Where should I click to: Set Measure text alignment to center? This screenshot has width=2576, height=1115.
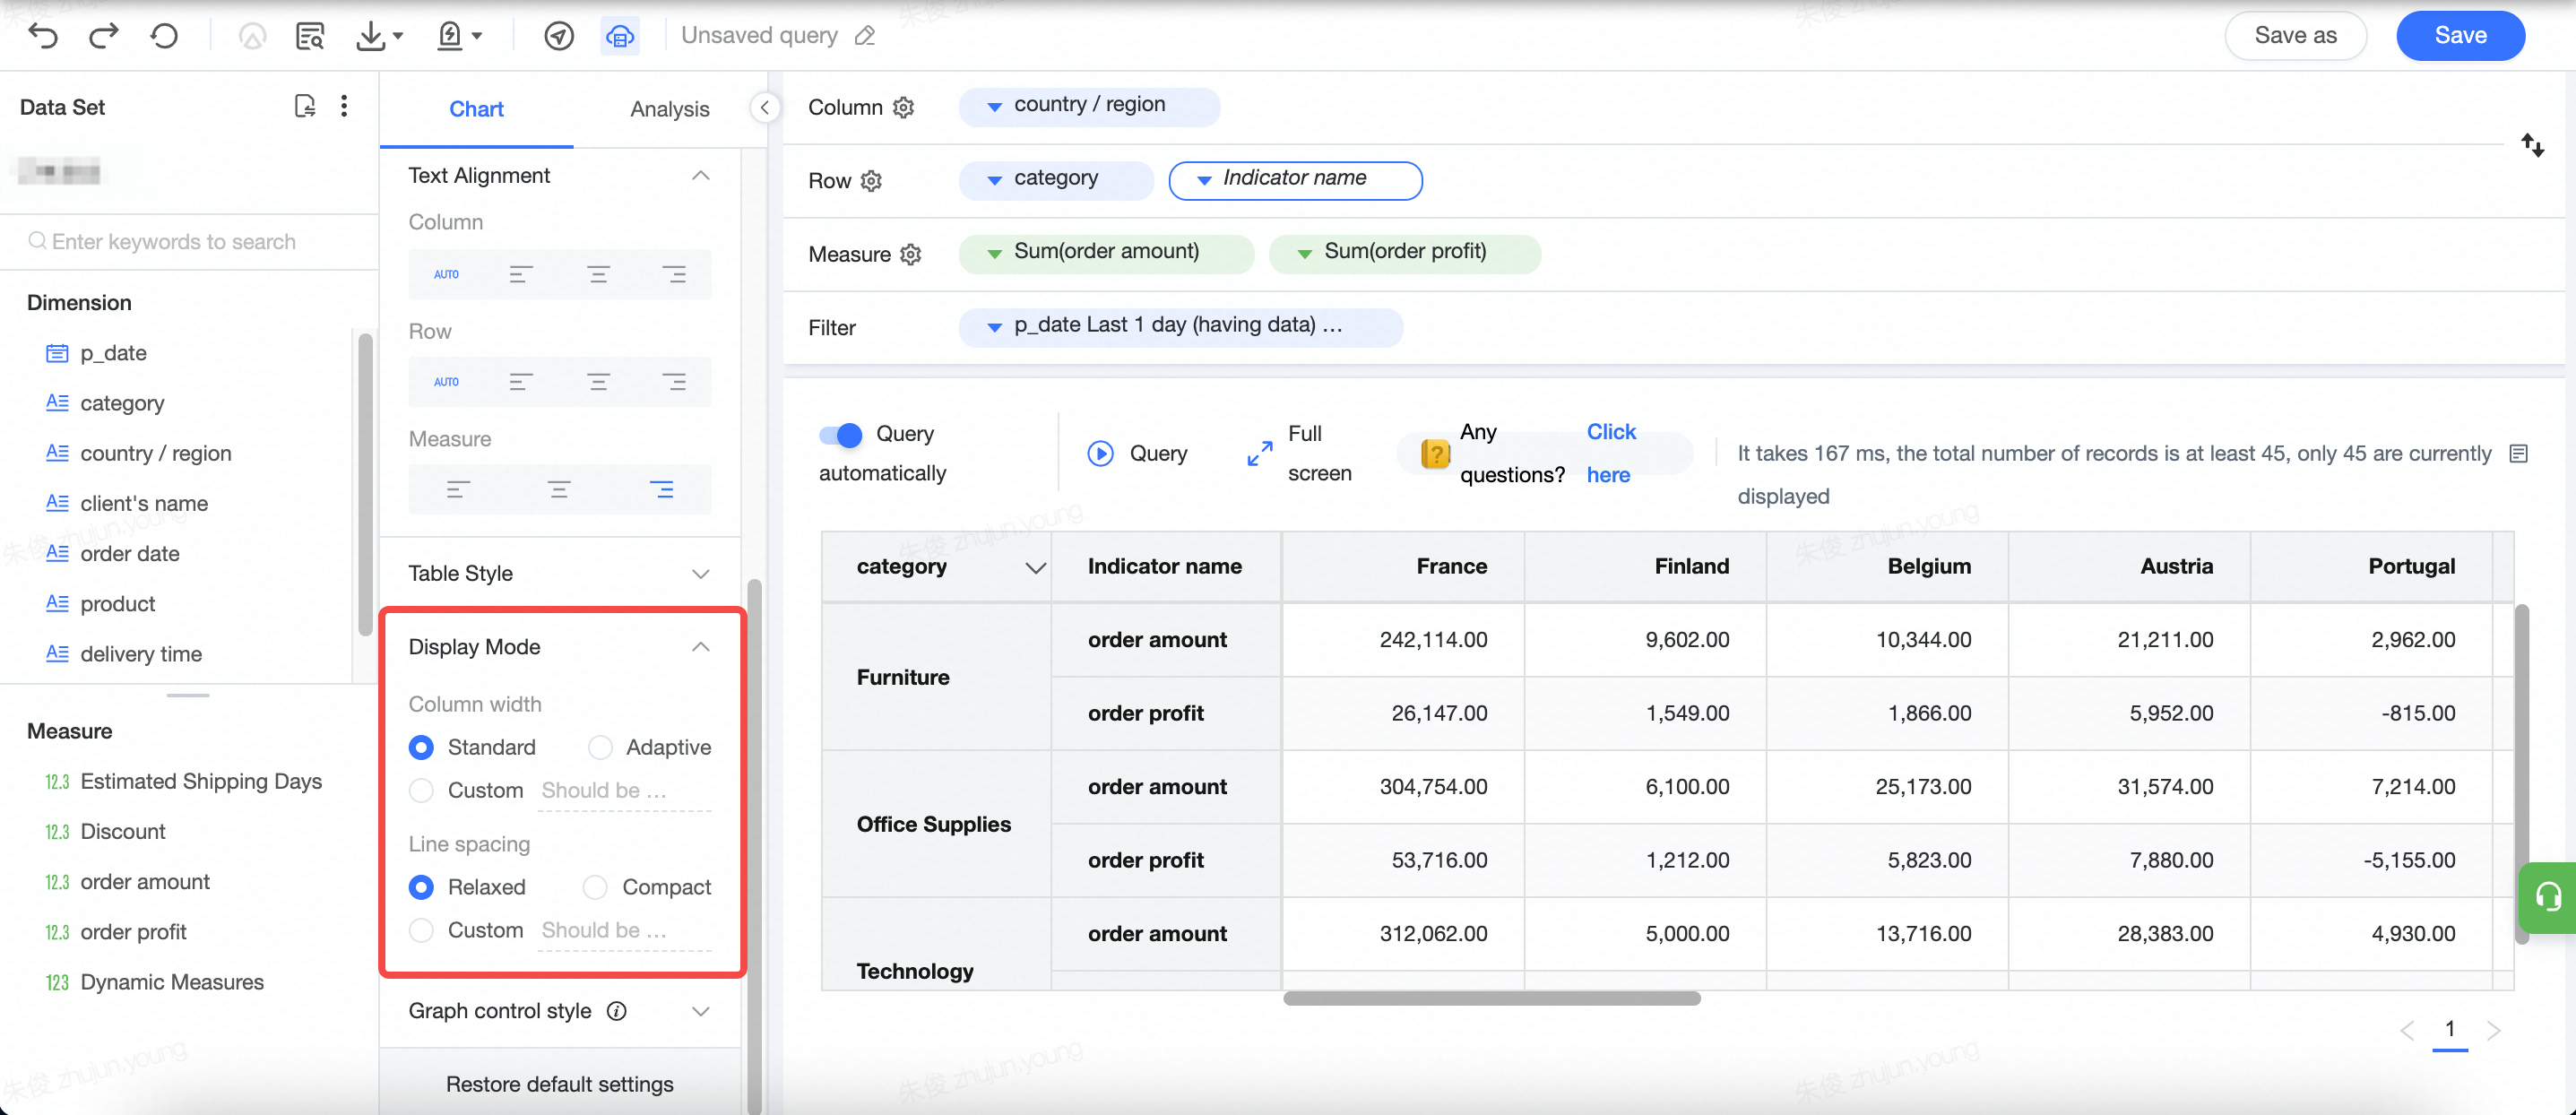pos(559,490)
